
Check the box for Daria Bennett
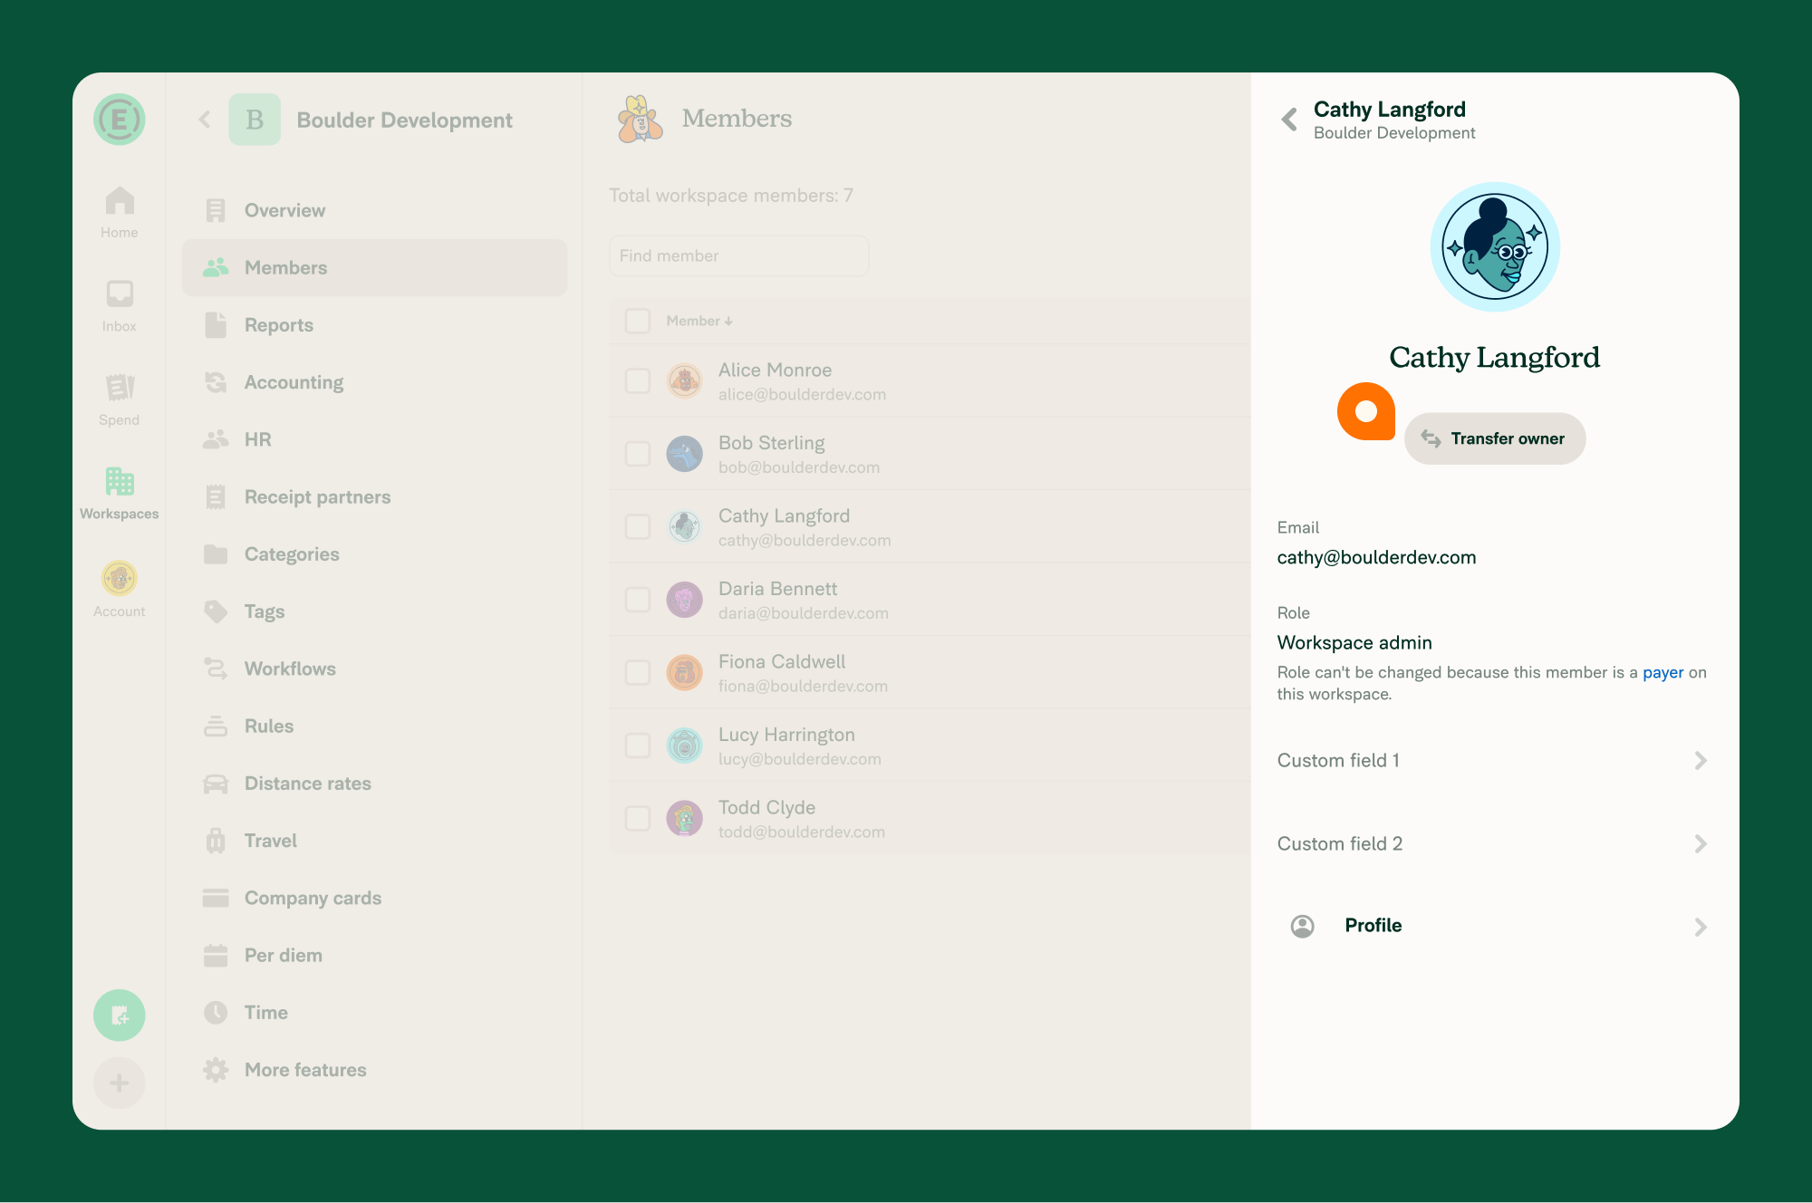638,600
